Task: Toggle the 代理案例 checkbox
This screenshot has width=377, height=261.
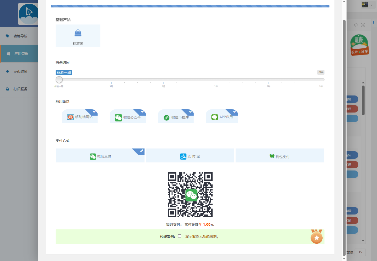Action: coord(180,236)
